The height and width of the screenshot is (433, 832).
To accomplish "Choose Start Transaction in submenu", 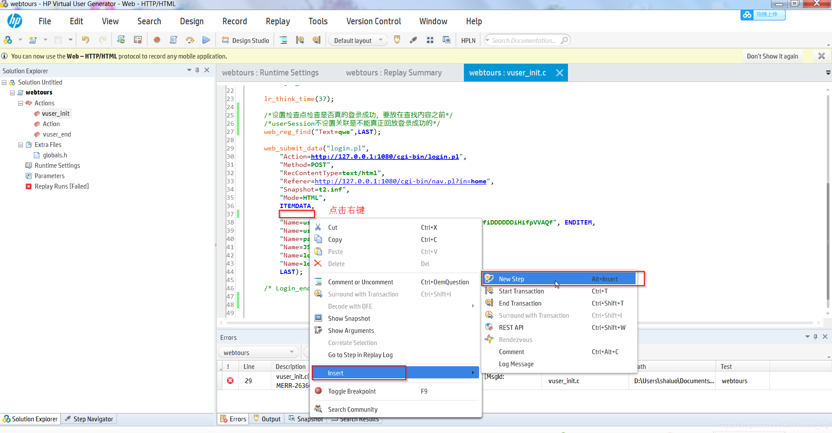I will 559,291.
